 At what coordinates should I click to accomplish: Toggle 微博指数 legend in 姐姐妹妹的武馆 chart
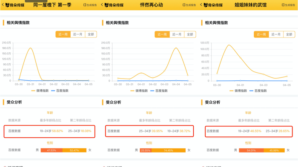pos(238,91)
